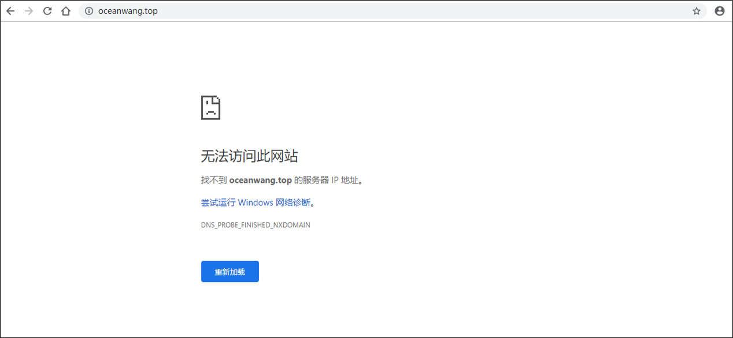Click the sad-face broken page icon
Viewport: 733px width, 338px height.
[210, 107]
